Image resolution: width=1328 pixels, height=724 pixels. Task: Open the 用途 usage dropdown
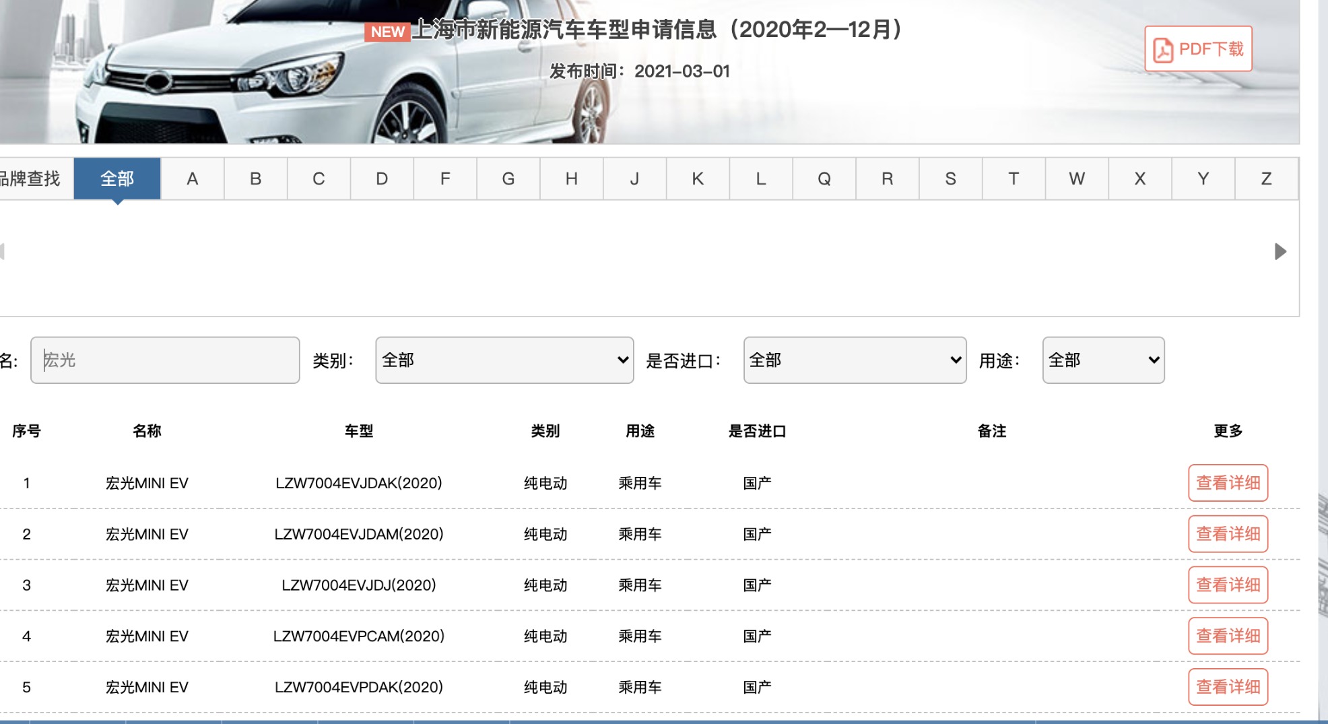pos(1103,360)
